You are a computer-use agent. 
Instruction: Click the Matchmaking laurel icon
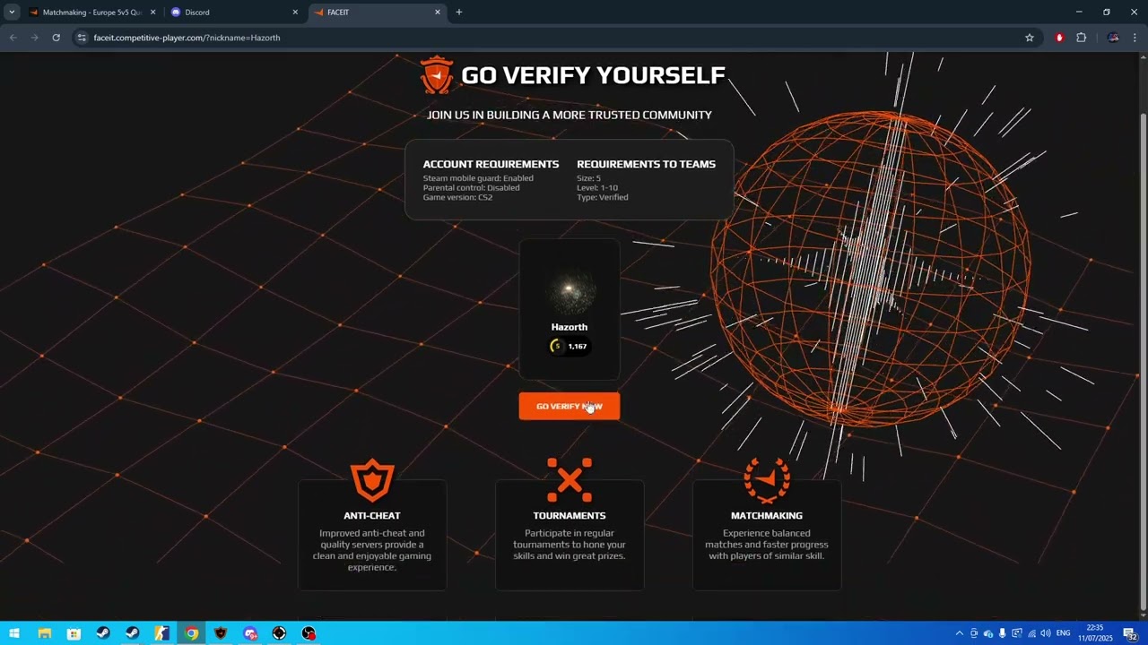pyautogui.click(x=767, y=480)
